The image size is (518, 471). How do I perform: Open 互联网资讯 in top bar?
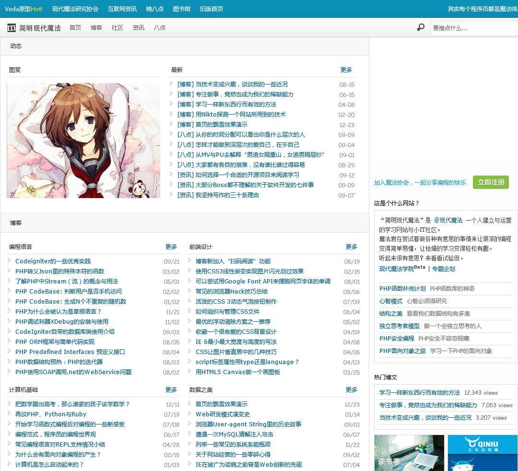pos(122,9)
